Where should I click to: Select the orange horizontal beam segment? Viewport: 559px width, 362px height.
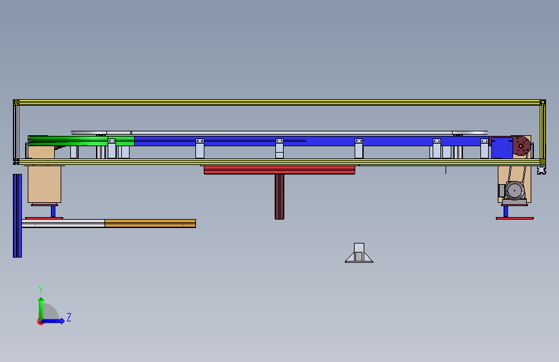coord(150,224)
